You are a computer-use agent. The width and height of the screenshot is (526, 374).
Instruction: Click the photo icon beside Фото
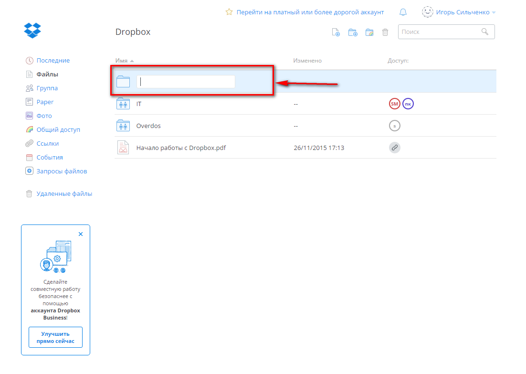(x=30, y=116)
